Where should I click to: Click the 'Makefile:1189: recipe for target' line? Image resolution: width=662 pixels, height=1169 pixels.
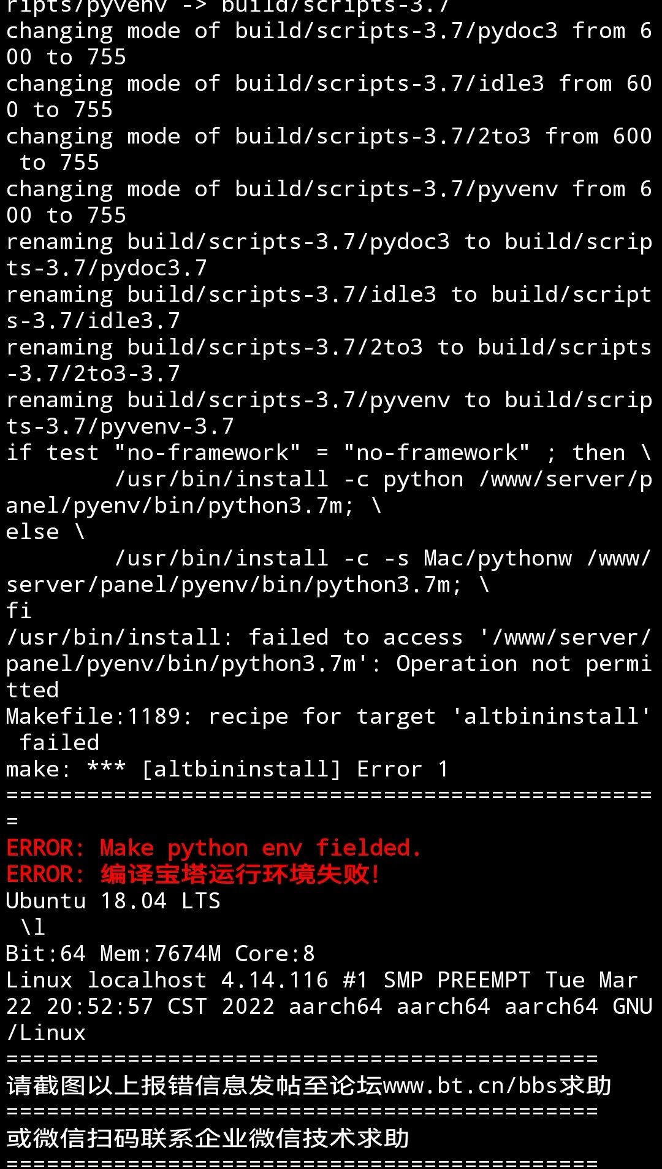pyautogui.click(x=329, y=729)
